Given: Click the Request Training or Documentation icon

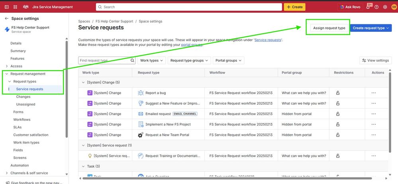Looking at the screenshot, I should pyautogui.click(x=141, y=156).
